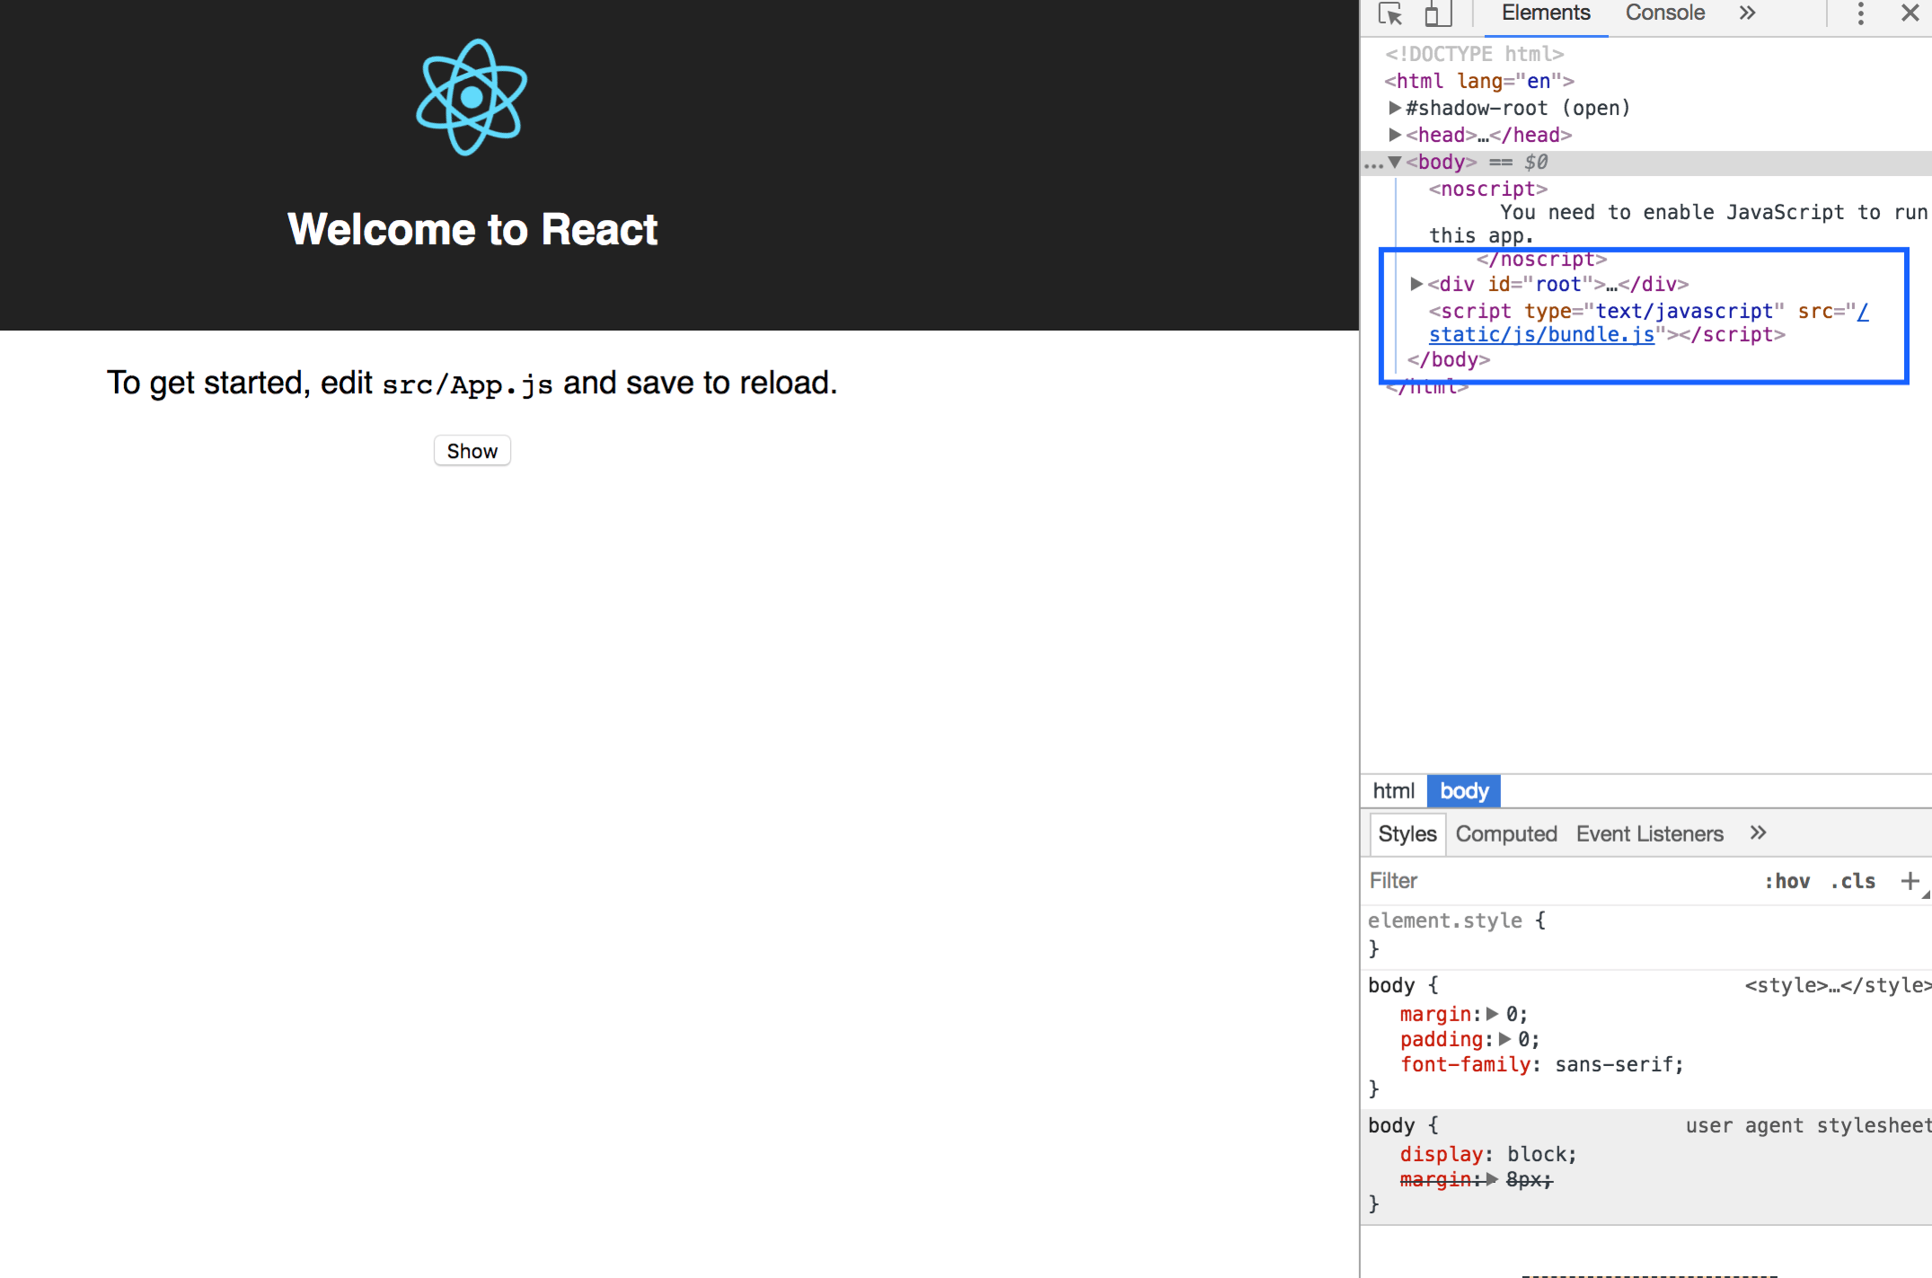
Task: Toggle the :hov element state button
Action: (x=1786, y=881)
